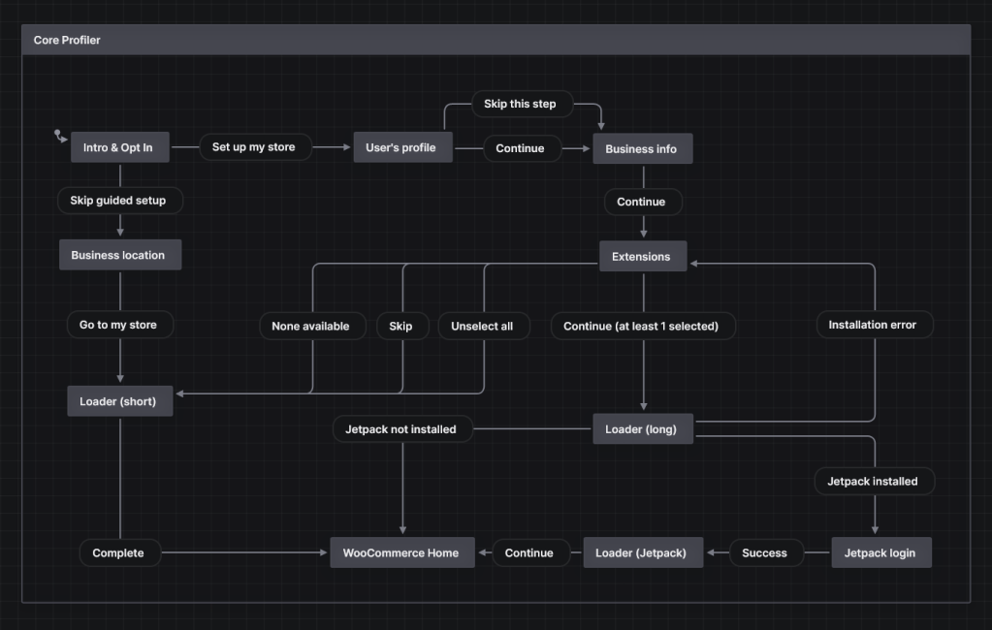
Task: Select the Intro & Opt In node
Action: (x=119, y=146)
